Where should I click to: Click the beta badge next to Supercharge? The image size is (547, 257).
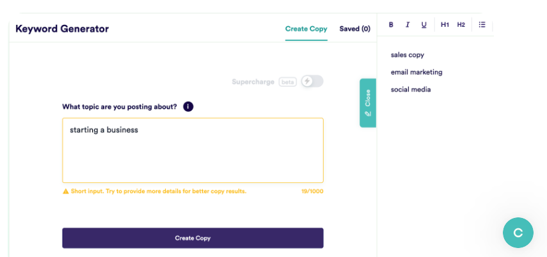[x=288, y=82]
